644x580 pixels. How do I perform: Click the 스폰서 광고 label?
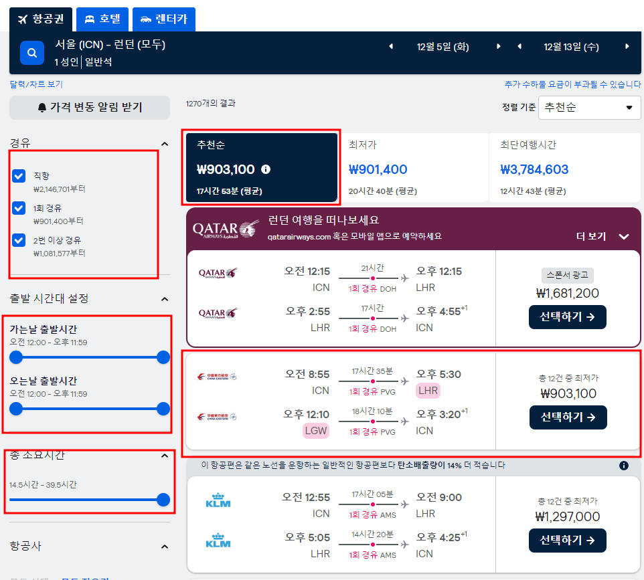click(x=567, y=275)
